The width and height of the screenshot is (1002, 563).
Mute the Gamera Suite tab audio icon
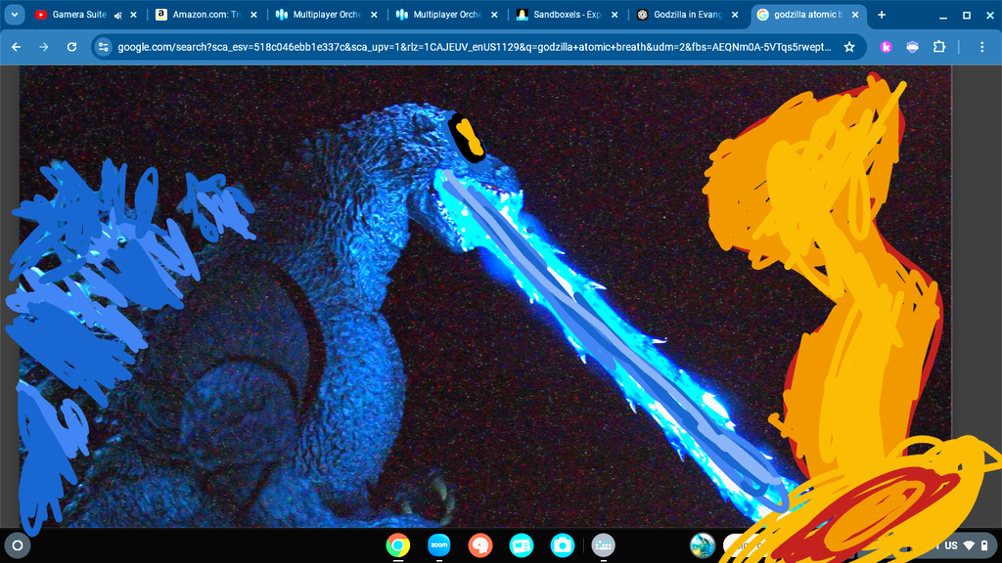pyautogui.click(x=118, y=15)
